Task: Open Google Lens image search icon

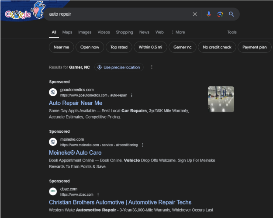Action: (x=220, y=14)
